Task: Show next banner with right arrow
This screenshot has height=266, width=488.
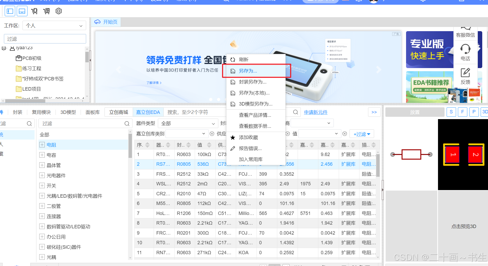Action: point(378,69)
